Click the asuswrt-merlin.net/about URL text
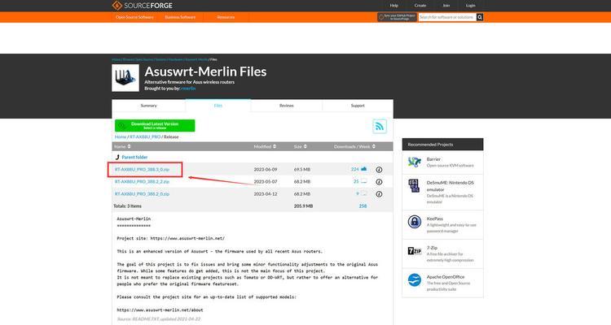Image resolution: width=611 pixels, height=325 pixels. (160, 310)
